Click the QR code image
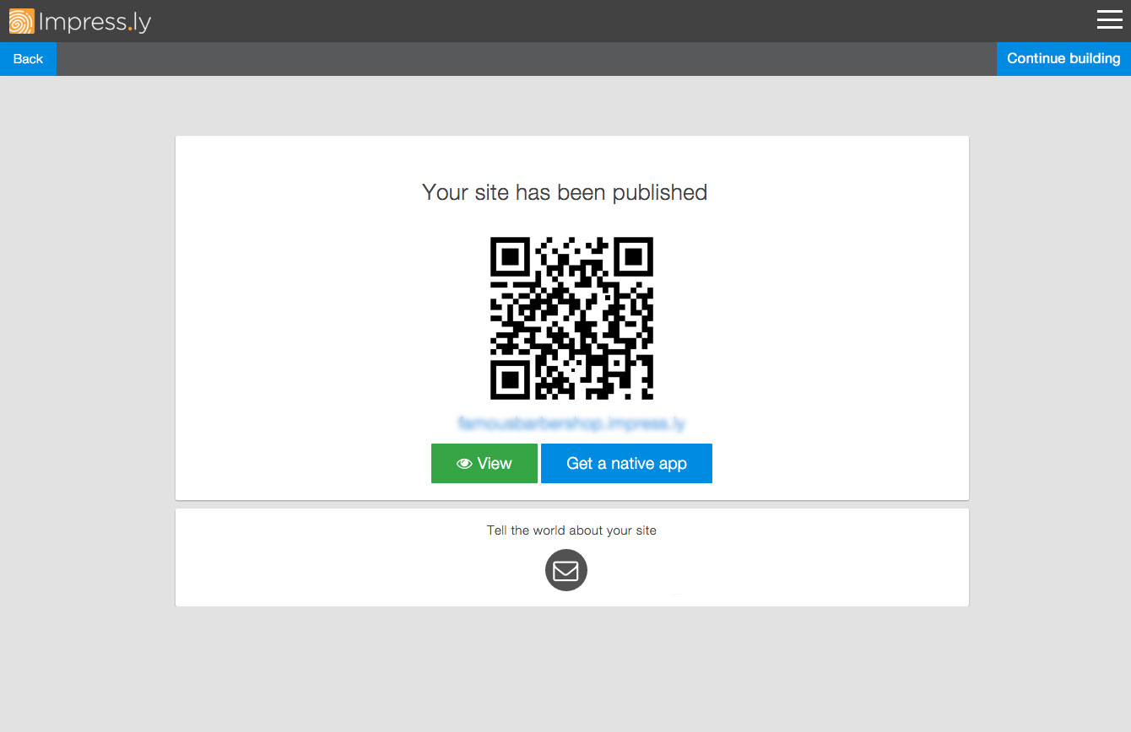This screenshot has width=1131, height=732. coord(571,318)
